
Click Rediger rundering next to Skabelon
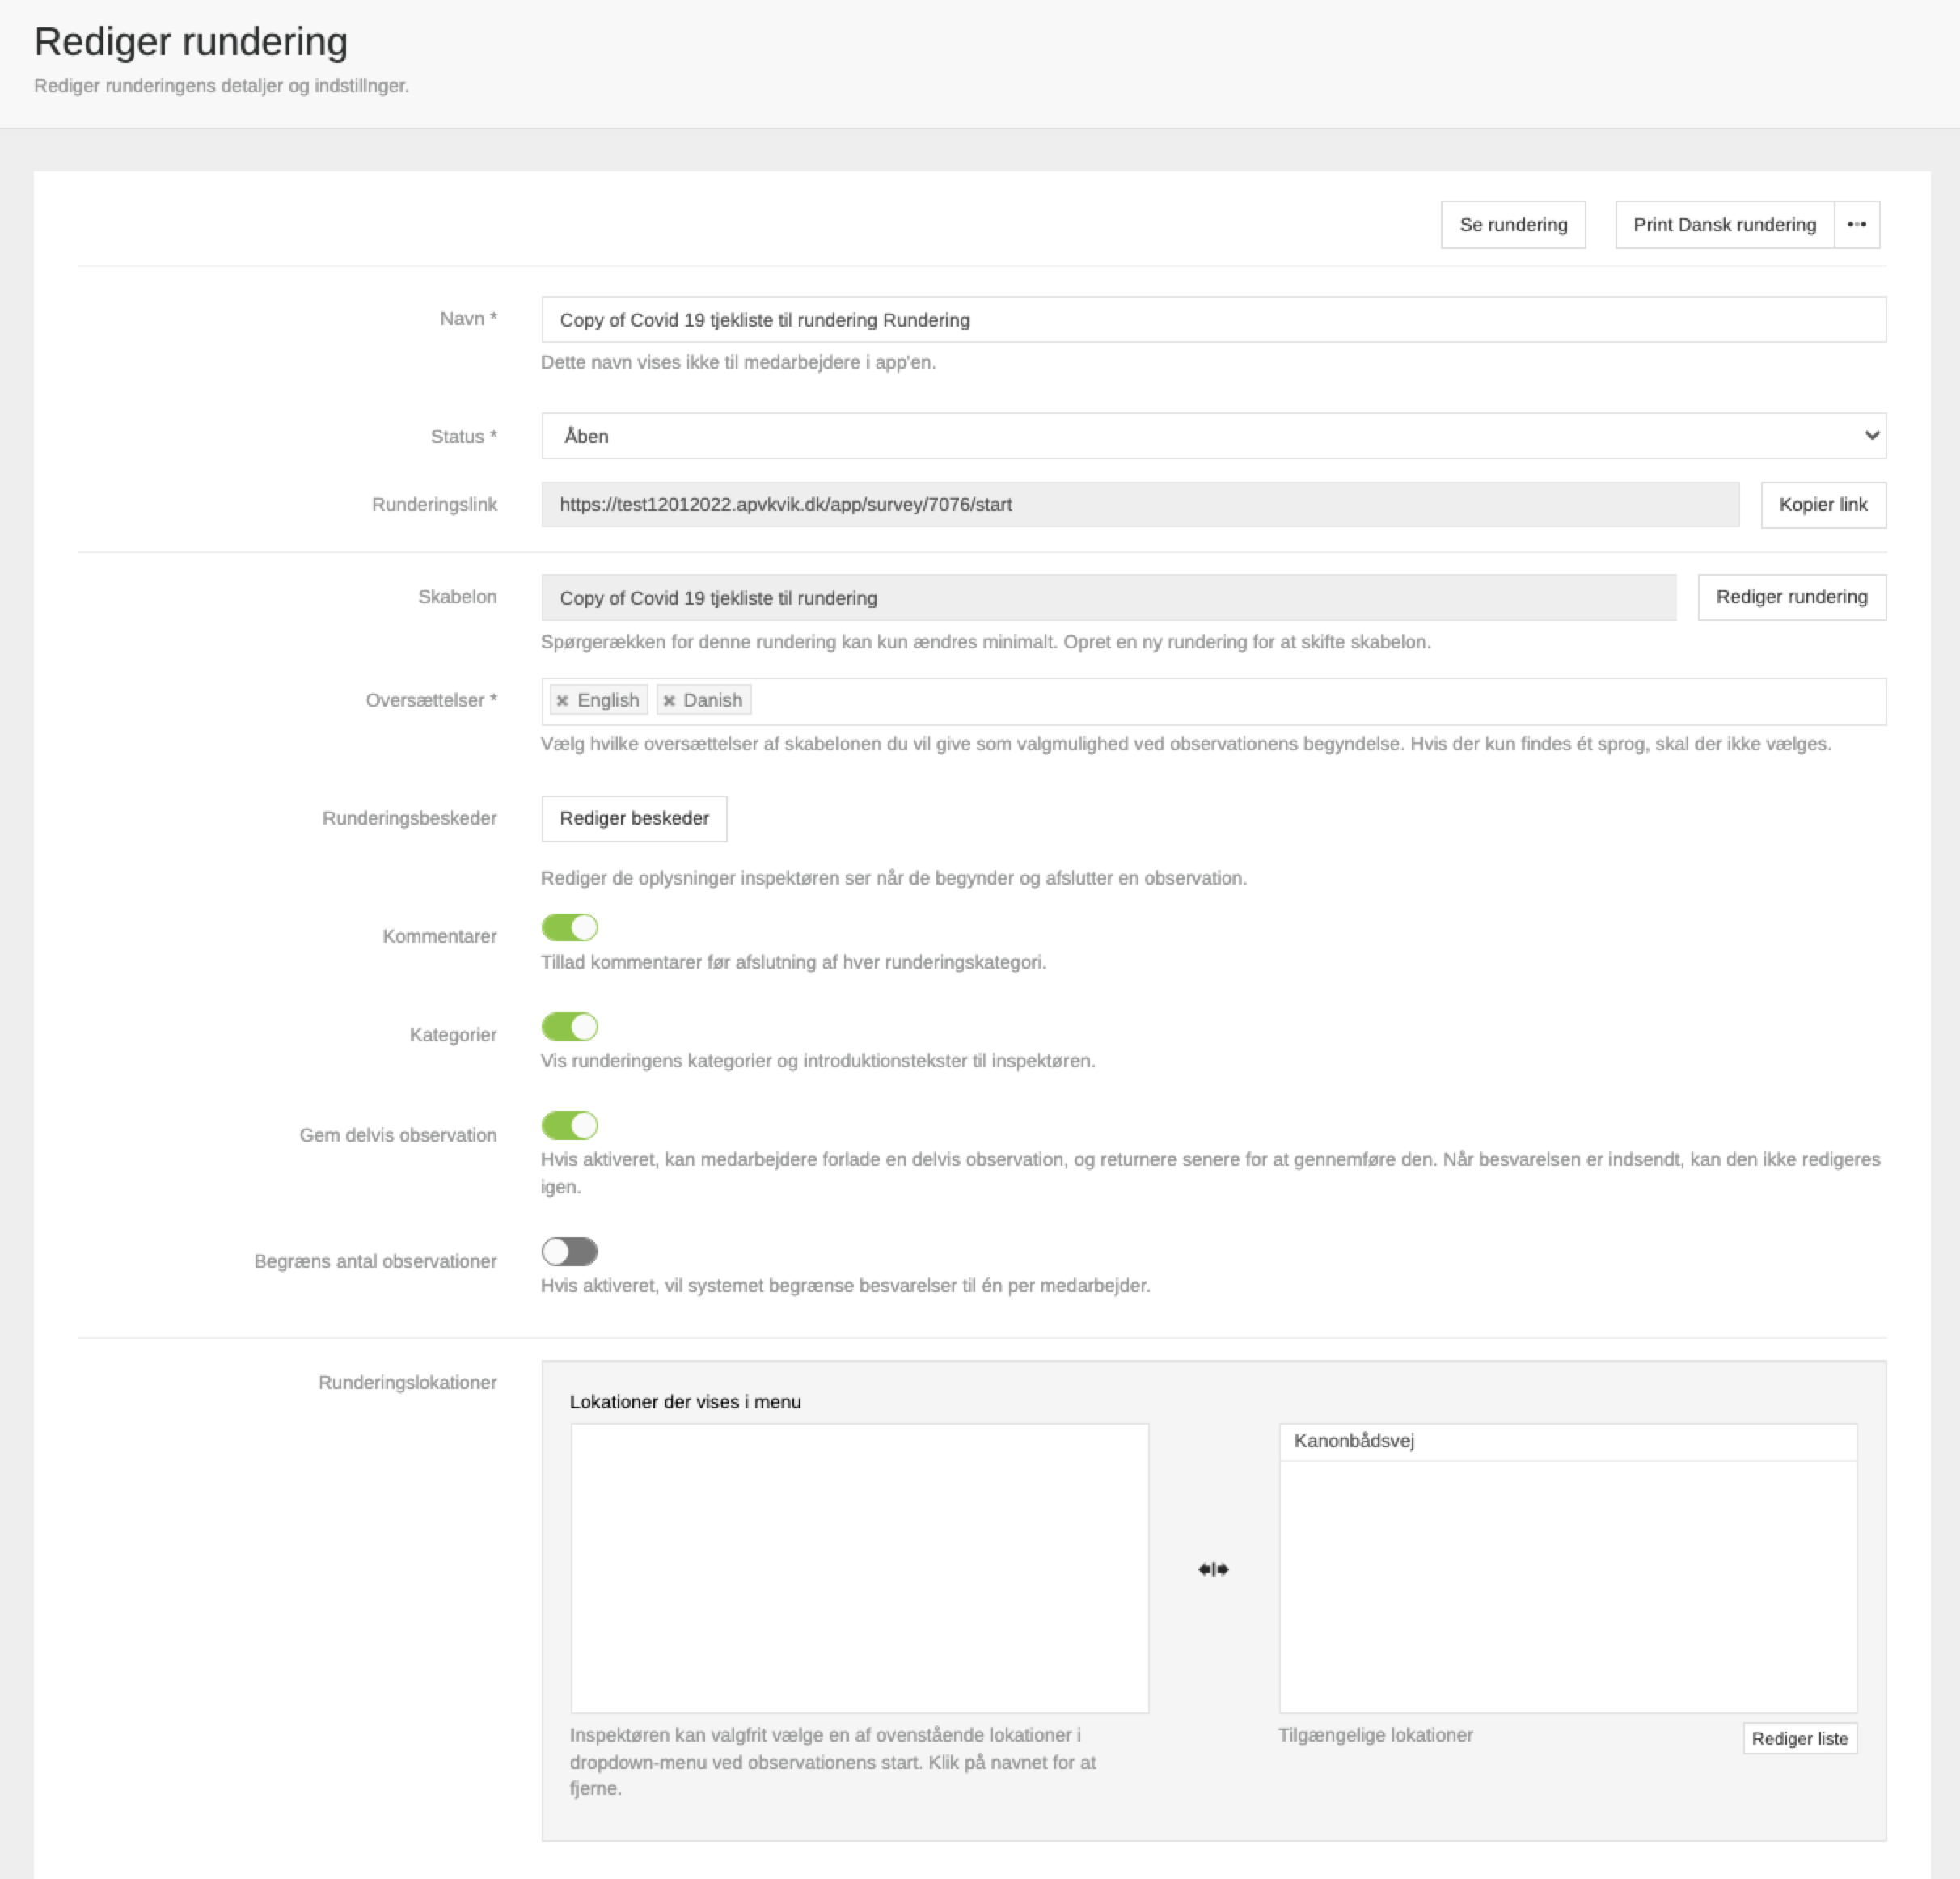click(1791, 597)
